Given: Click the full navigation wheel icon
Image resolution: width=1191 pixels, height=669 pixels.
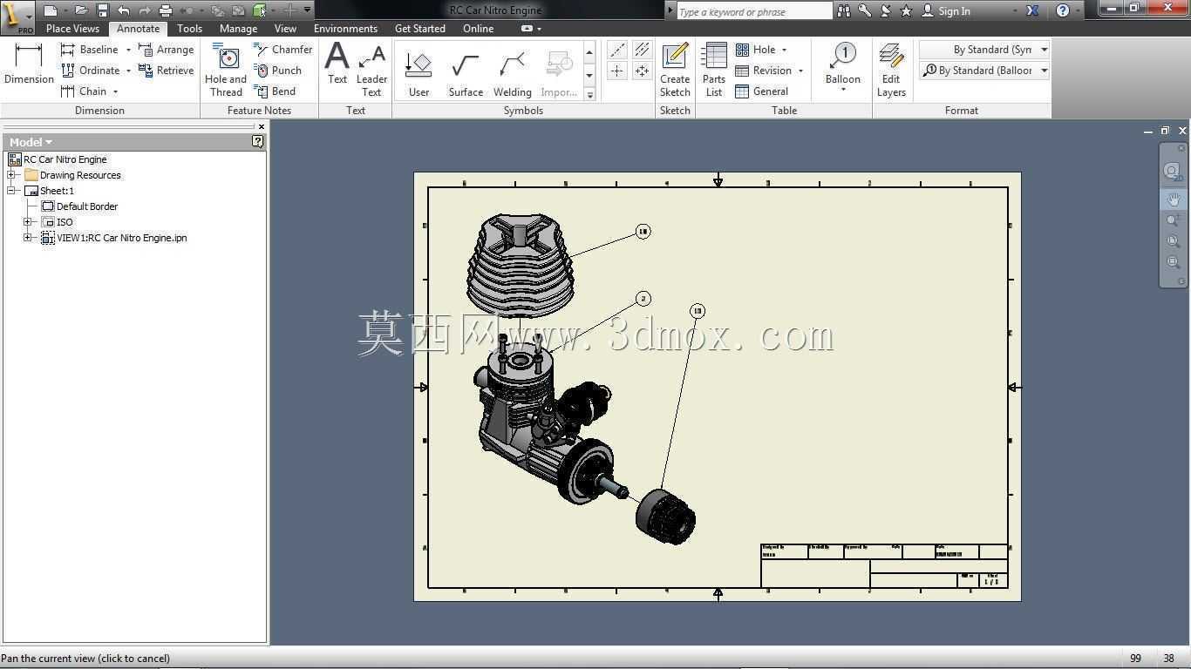Looking at the screenshot, I should (x=1173, y=172).
